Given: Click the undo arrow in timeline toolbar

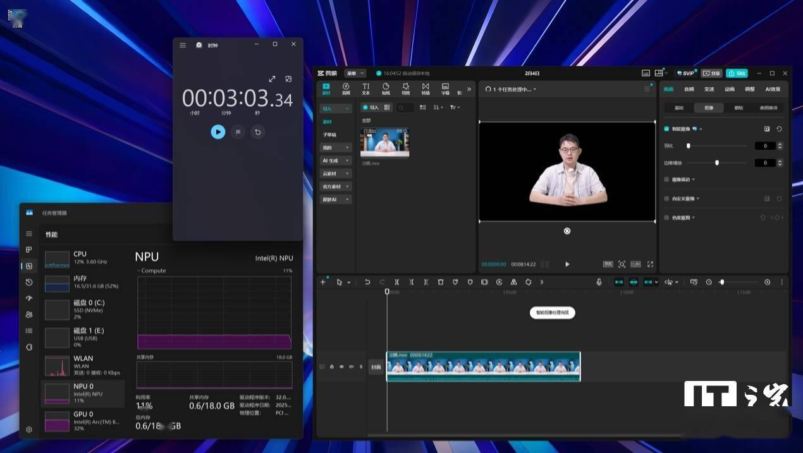Looking at the screenshot, I should tap(367, 282).
